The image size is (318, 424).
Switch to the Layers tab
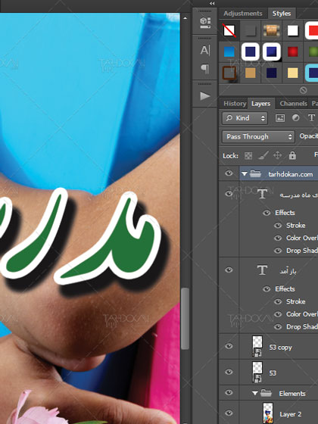260,104
